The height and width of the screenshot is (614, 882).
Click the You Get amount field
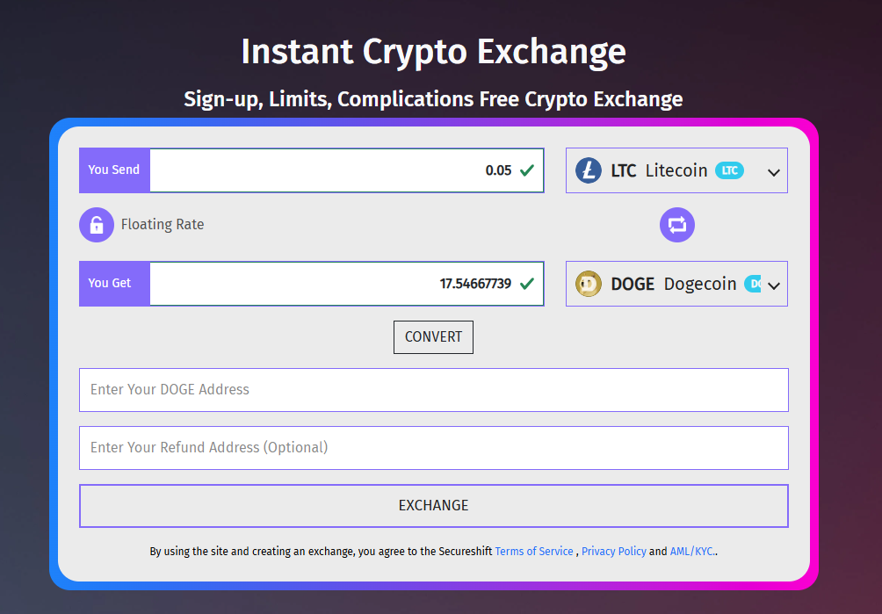coord(346,284)
